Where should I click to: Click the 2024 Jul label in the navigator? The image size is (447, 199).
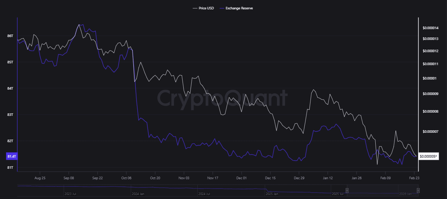[205, 194]
